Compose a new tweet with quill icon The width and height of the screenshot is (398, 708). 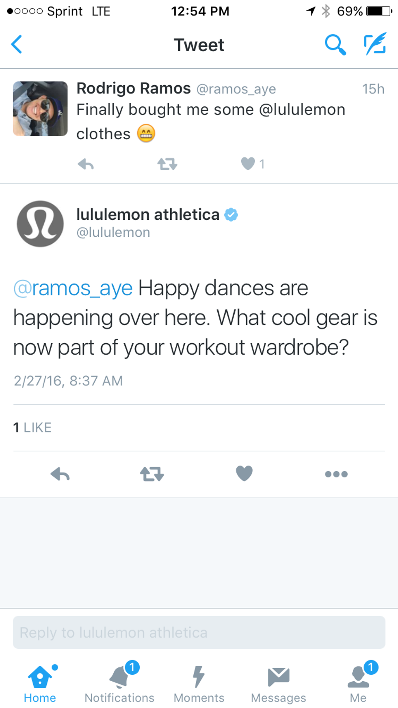coord(374,45)
